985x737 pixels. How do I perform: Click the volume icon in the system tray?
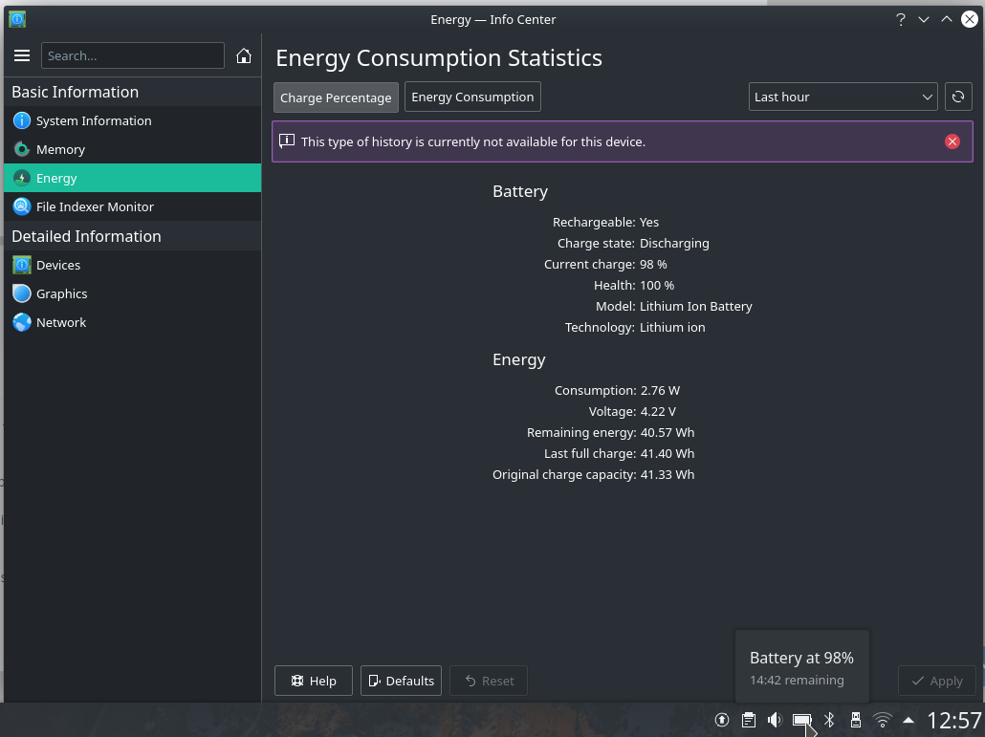pyautogui.click(x=775, y=720)
